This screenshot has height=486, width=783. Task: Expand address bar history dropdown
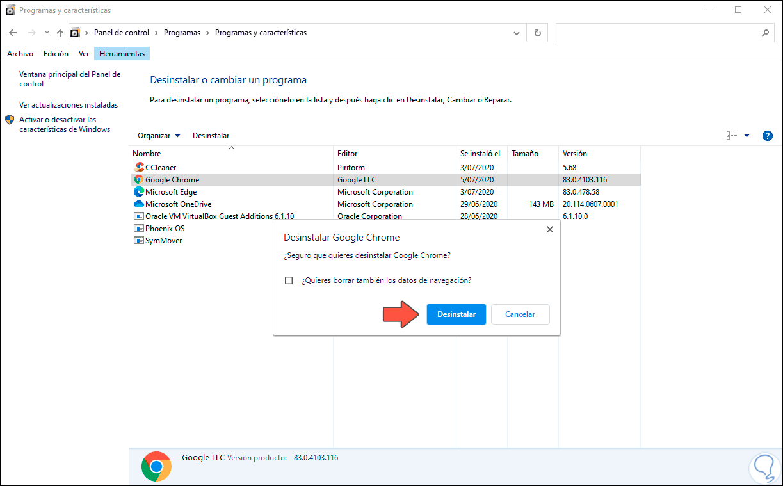517,33
